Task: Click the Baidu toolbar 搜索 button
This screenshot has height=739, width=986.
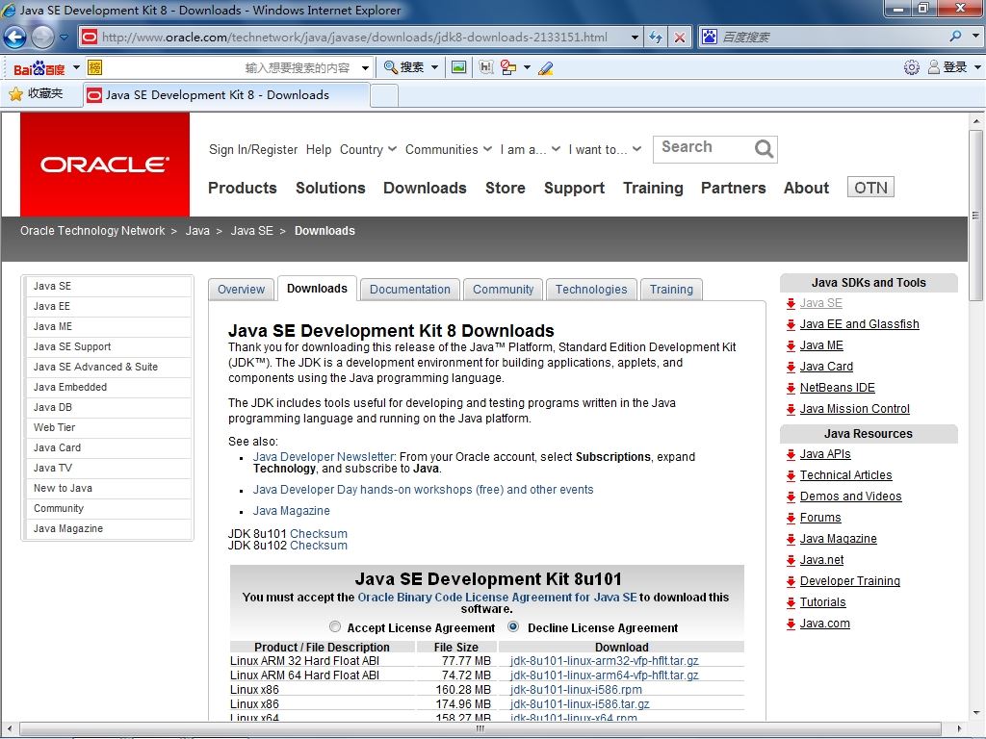Action: pos(403,67)
